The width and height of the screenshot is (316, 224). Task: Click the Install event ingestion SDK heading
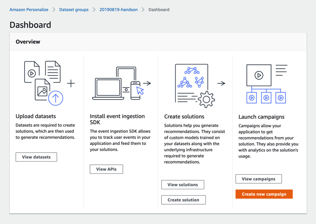pos(117,119)
